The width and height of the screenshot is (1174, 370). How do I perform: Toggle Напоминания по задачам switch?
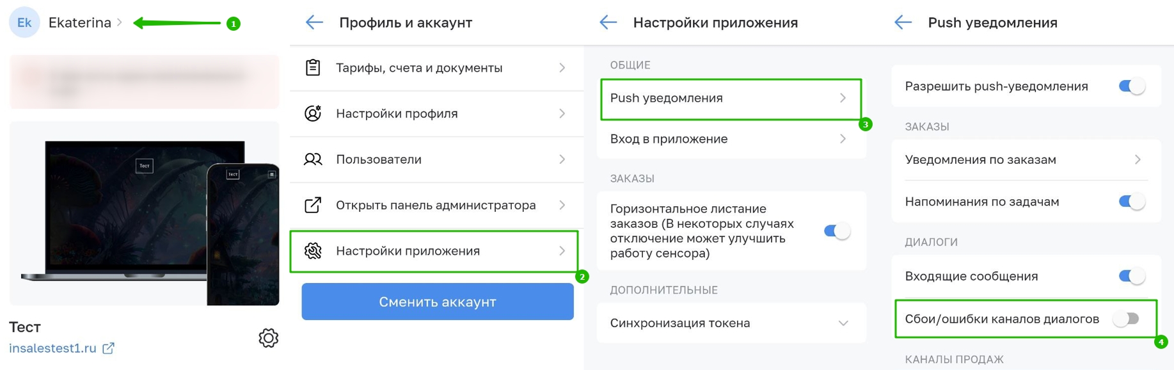(x=1131, y=202)
